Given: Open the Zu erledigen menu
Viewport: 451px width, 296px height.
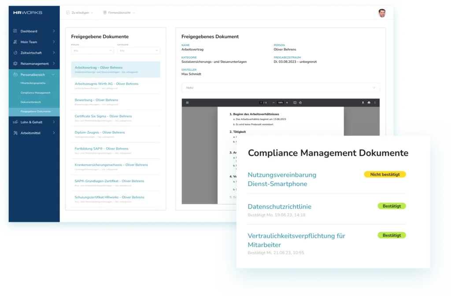Looking at the screenshot, I should point(79,13).
